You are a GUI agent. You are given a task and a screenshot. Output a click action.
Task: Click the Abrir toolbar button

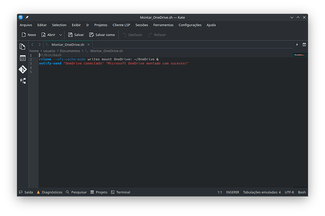pyautogui.click(x=49, y=35)
